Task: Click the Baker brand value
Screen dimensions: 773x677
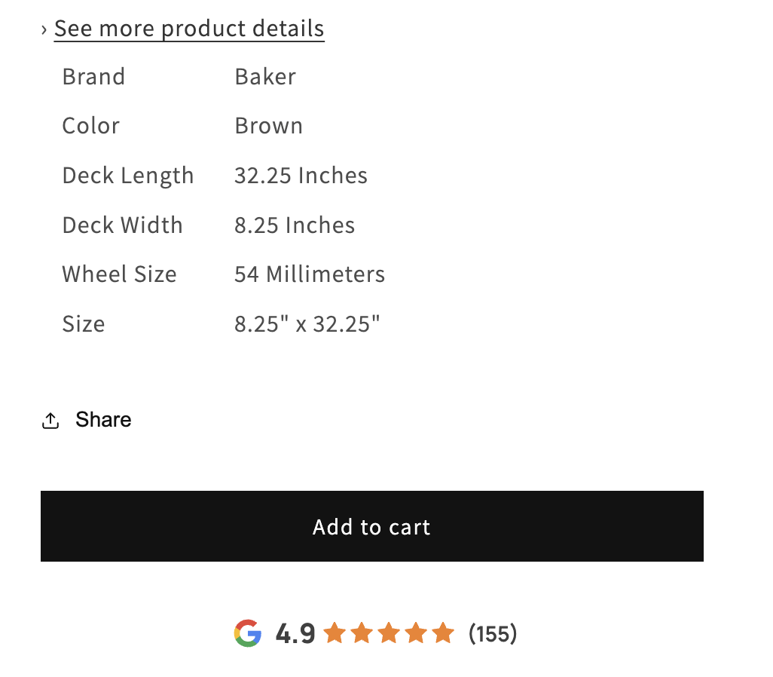Action: click(x=265, y=77)
